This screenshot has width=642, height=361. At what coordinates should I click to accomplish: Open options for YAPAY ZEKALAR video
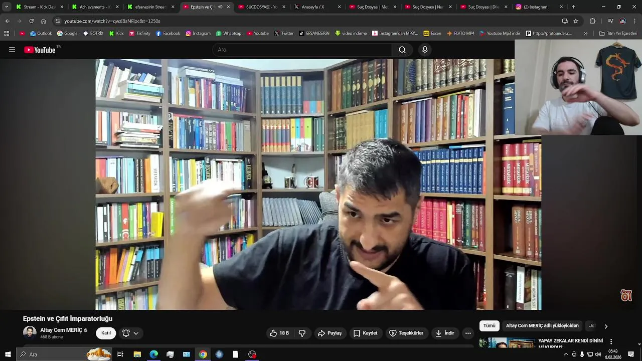611,341
